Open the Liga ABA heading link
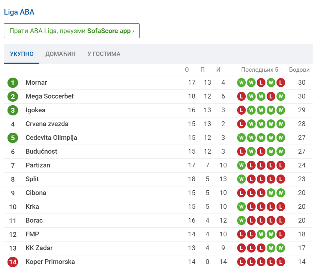 [19, 12]
